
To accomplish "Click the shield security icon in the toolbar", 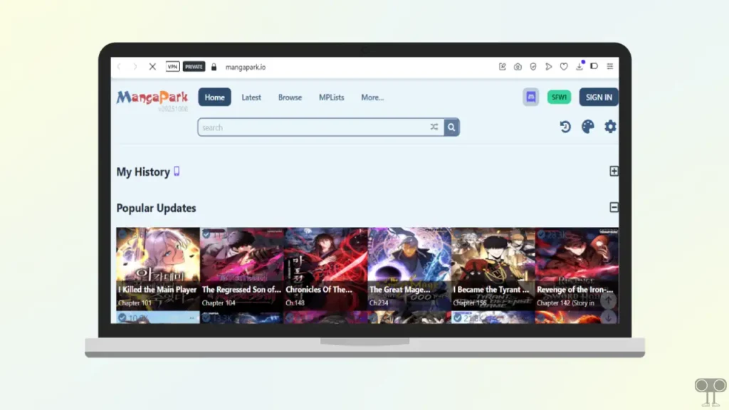I will coord(533,66).
